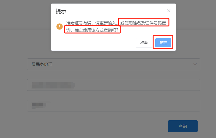216x138 pixels.
Task: Focus the bottom blurred name input field
Action: click(x=113, y=106)
